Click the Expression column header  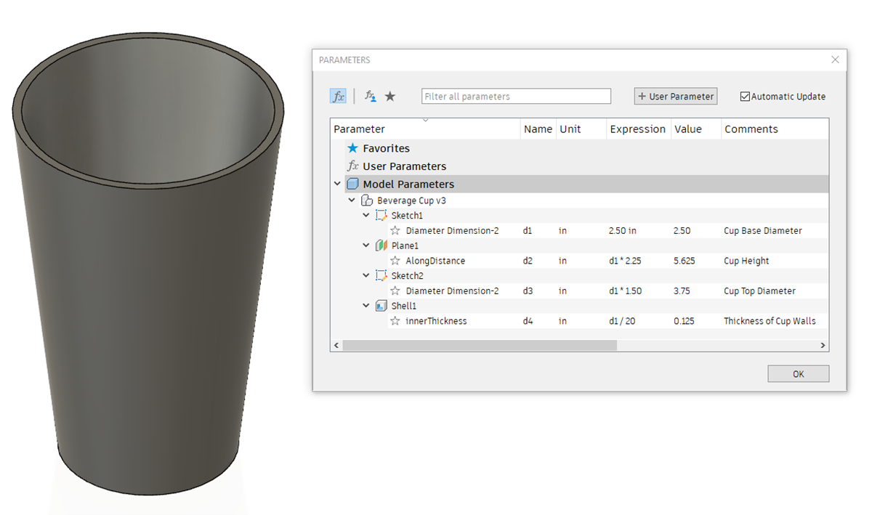pyautogui.click(x=637, y=129)
